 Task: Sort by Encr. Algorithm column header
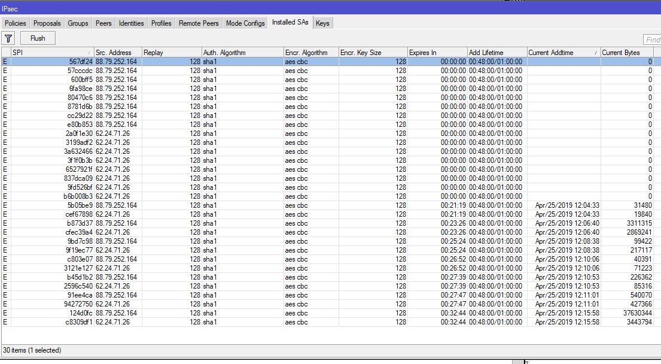pos(311,52)
